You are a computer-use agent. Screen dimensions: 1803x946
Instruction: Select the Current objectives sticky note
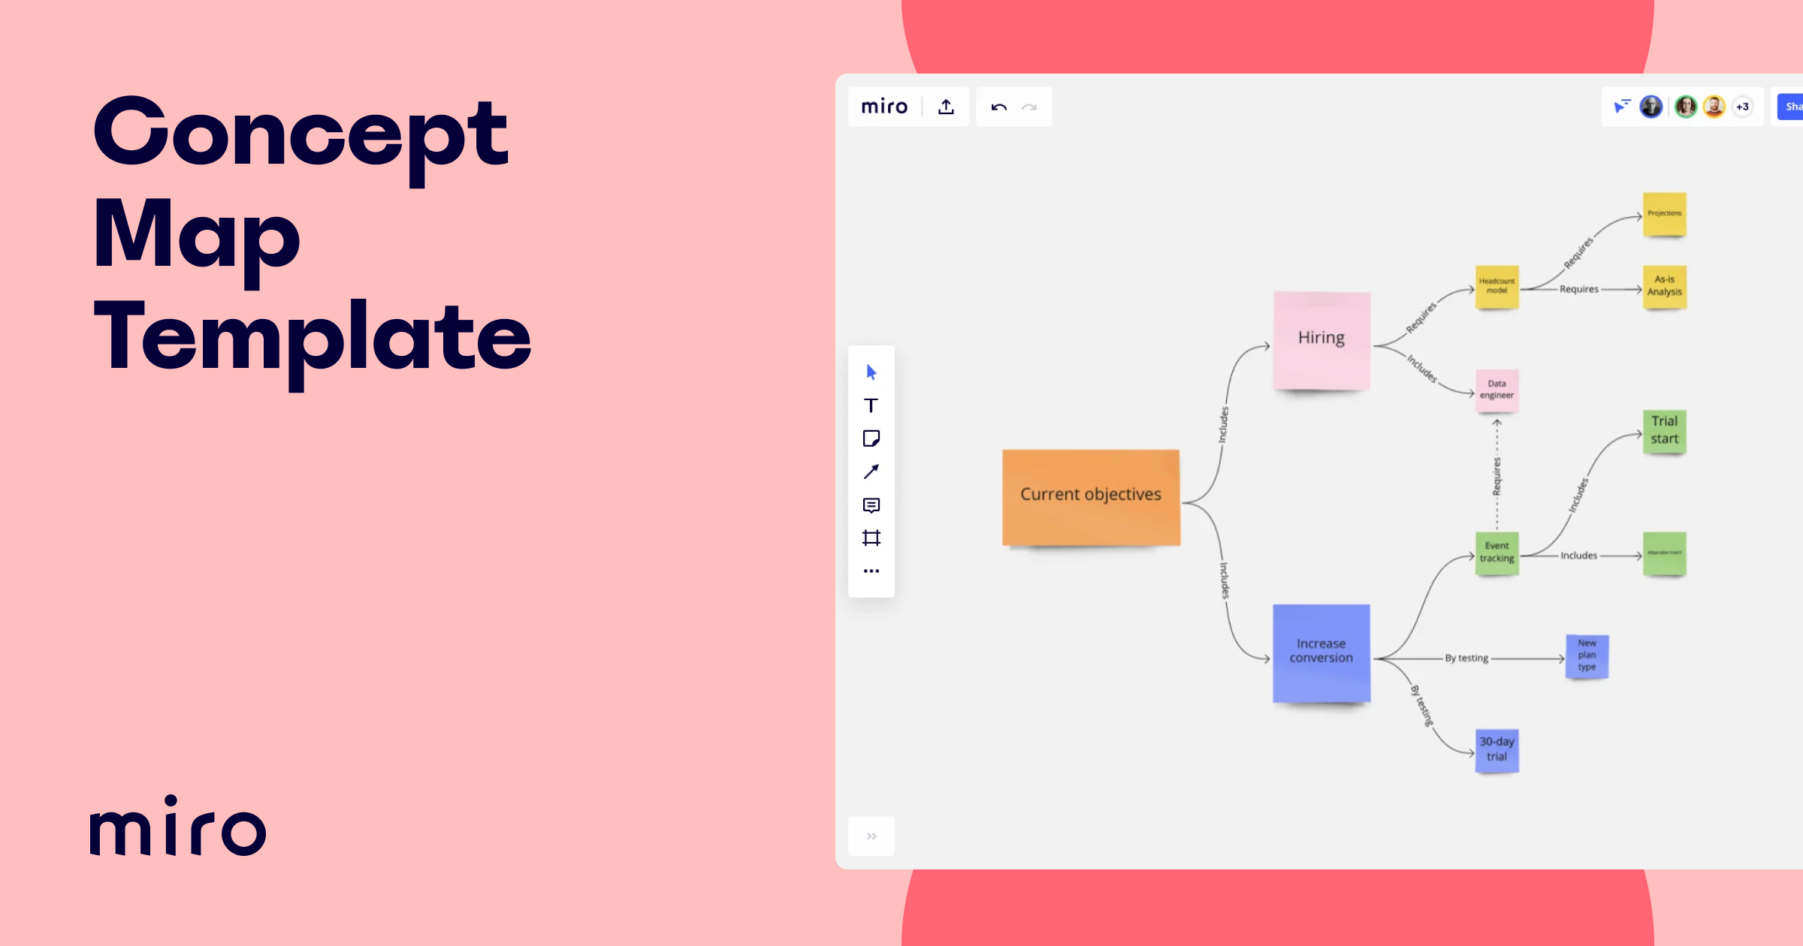1091,495
